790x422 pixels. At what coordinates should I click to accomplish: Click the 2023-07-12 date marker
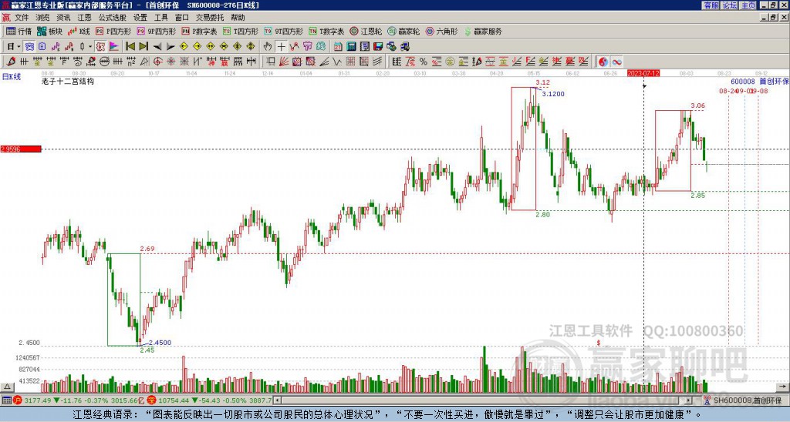(x=643, y=73)
